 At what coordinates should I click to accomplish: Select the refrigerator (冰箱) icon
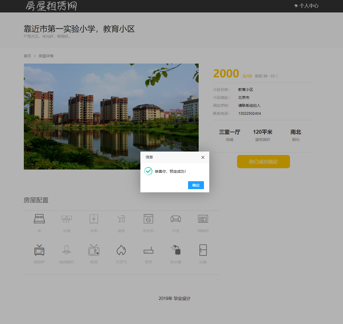tap(203, 250)
